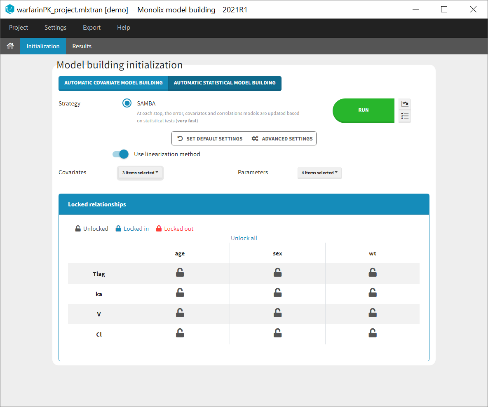Open the Export menu
488x407 pixels.
(x=91, y=28)
